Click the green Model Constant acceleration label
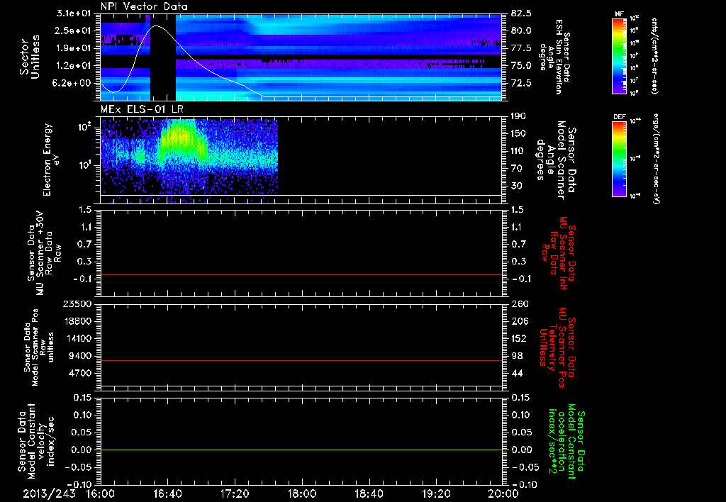Screen dimensions: 726x502 [566, 441]
